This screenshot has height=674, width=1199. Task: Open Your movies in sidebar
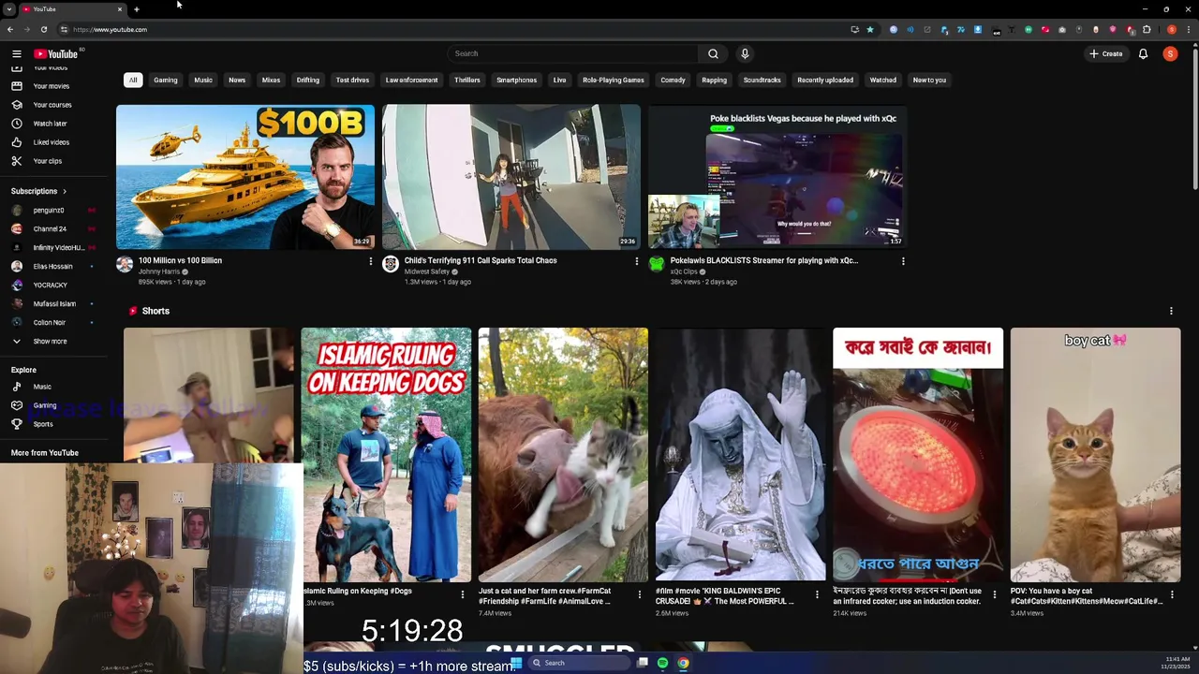[50, 86]
